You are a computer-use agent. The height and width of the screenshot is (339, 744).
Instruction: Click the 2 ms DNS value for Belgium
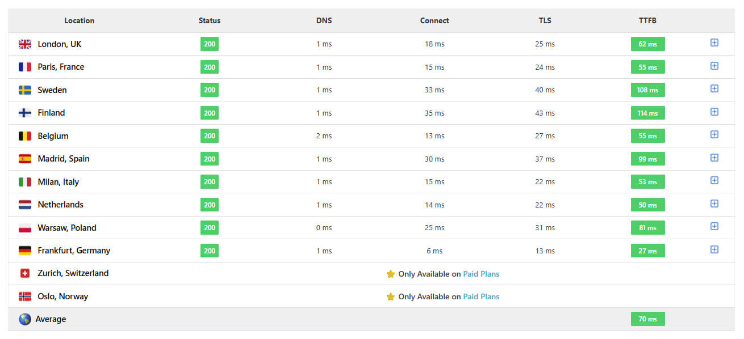(324, 136)
